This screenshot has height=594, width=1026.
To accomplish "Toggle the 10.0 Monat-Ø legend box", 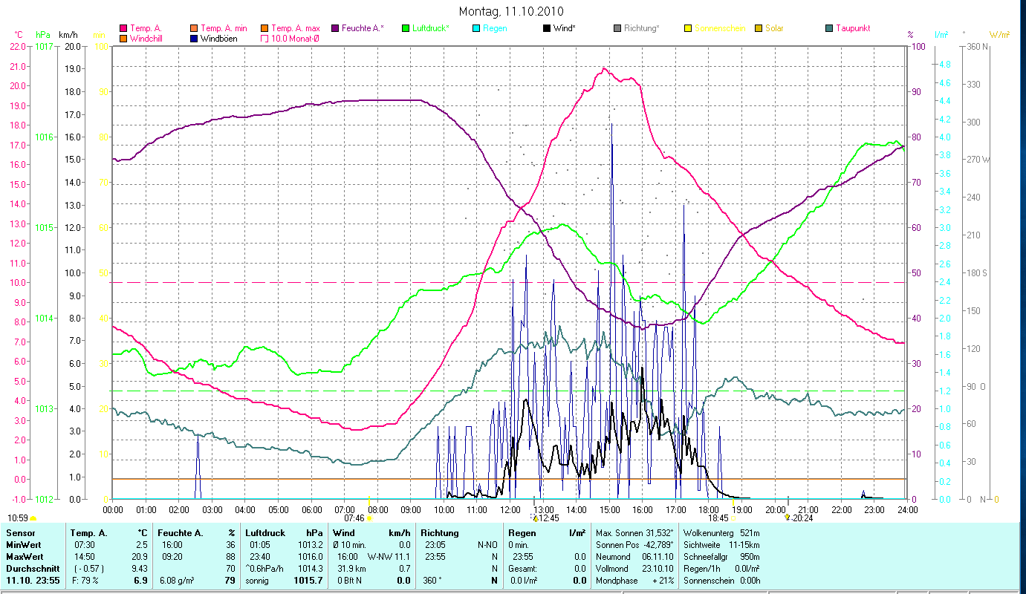I will tap(264, 39).
